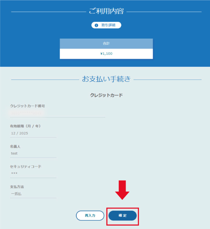210x229 pixels.
Task: Click the 有効期限(月 / 年) label
Action: (x=25, y=126)
